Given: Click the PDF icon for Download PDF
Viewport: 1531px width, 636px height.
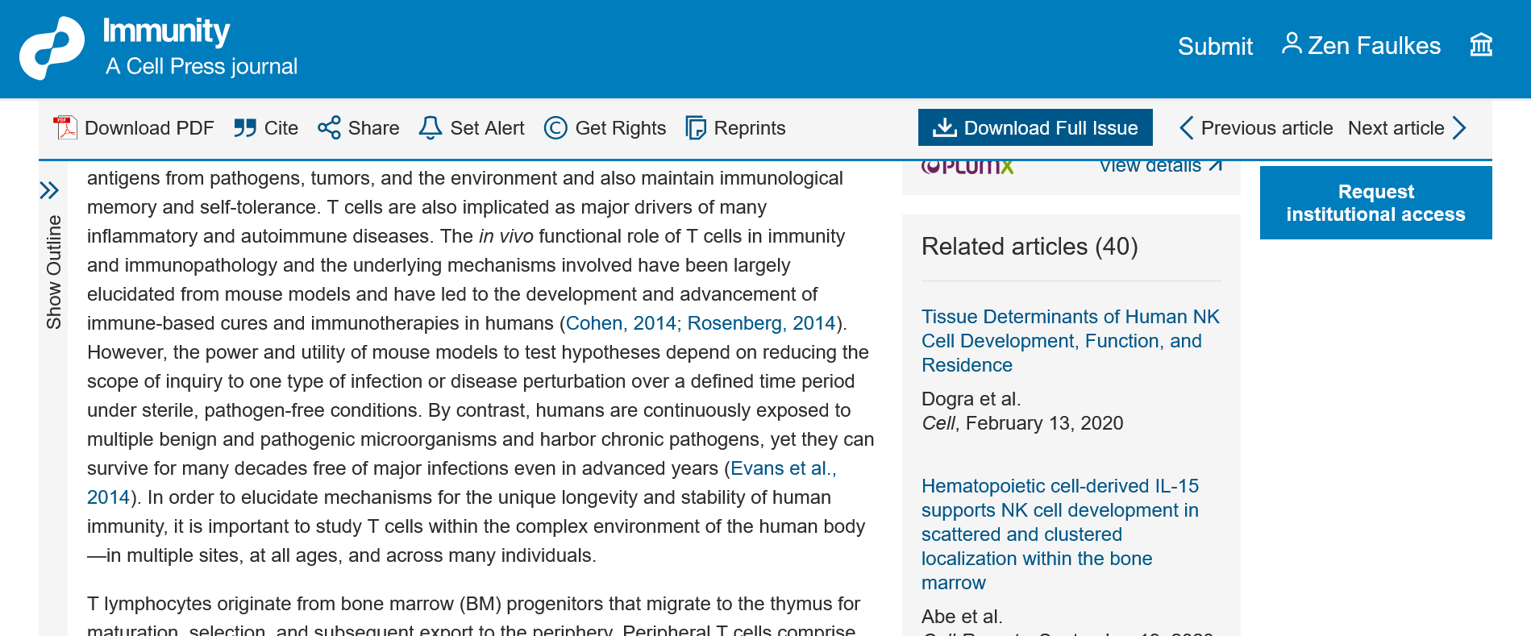Looking at the screenshot, I should [64, 128].
